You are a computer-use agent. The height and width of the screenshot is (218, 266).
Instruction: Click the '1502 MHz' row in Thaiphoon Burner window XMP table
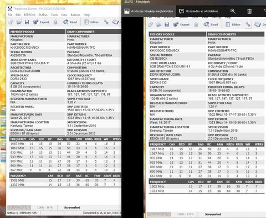(65, 180)
